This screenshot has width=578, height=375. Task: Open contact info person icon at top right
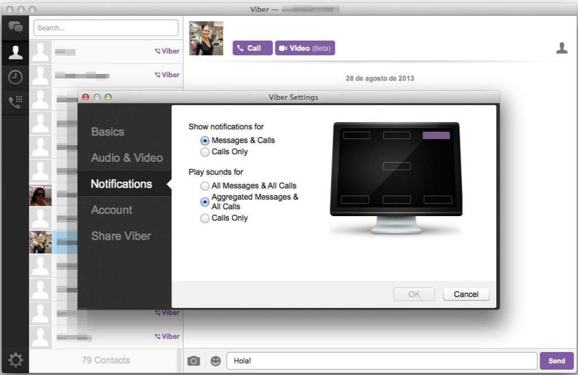pyautogui.click(x=562, y=48)
